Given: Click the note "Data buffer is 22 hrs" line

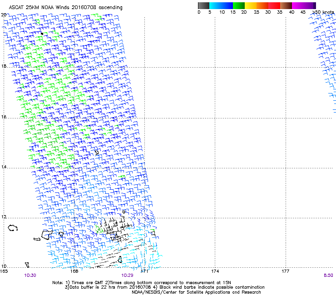Looking at the screenshot, I should pos(164,287).
